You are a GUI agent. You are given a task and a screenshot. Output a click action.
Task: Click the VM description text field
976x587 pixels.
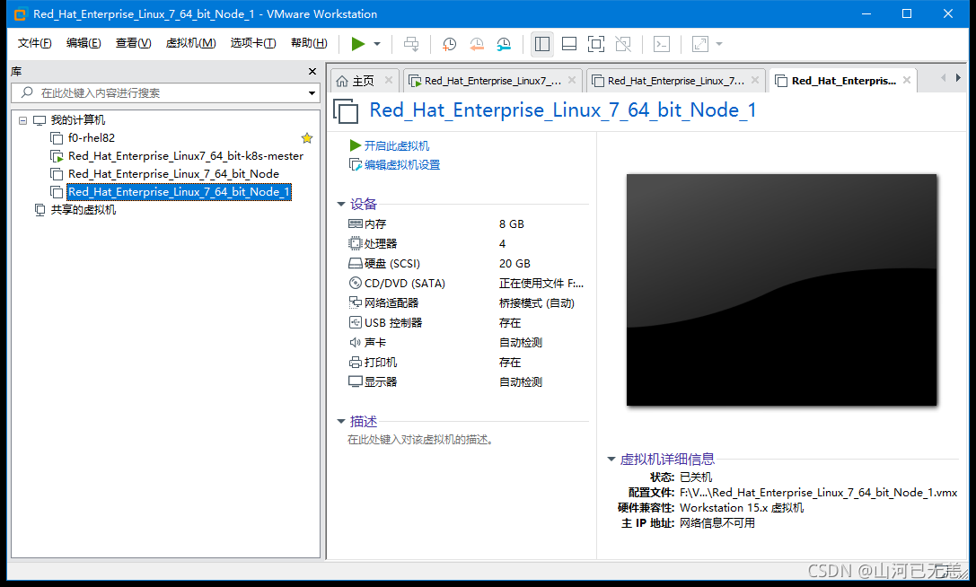[x=421, y=440]
